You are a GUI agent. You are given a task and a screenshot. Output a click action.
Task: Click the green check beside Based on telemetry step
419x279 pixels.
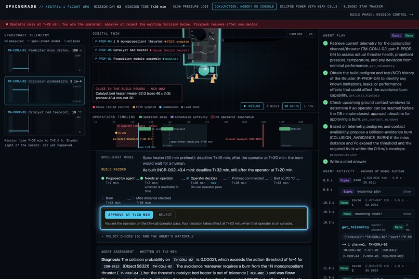coord(325,127)
